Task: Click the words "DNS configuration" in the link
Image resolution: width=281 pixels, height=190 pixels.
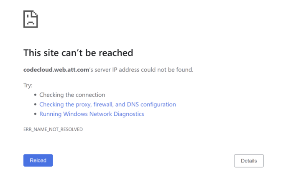Action: click(x=151, y=105)
